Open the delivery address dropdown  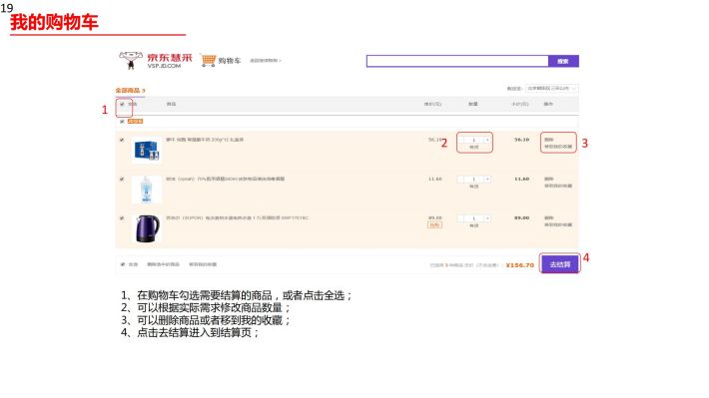pos(551,89)
